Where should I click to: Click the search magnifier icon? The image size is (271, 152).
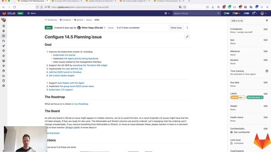(218, 13)
